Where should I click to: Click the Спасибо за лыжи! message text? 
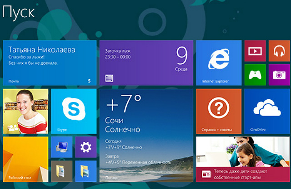(x=26, y=57)
